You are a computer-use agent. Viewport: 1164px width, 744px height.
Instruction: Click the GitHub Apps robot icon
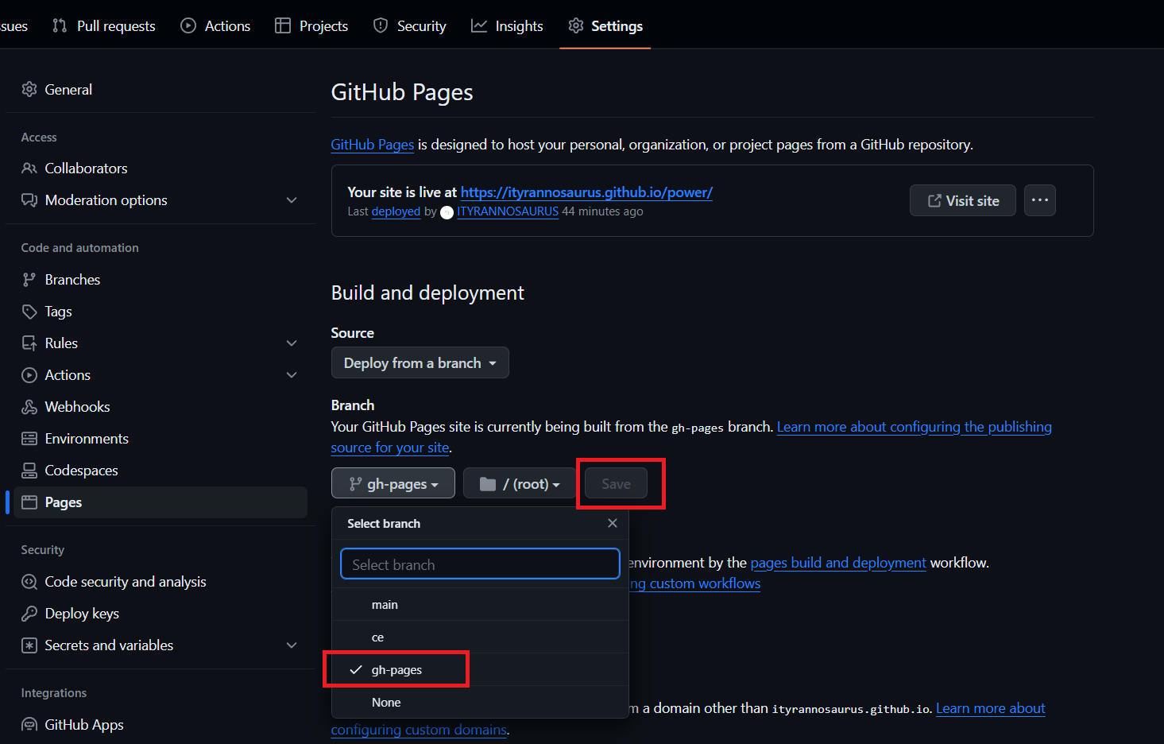tap(29, 725)
